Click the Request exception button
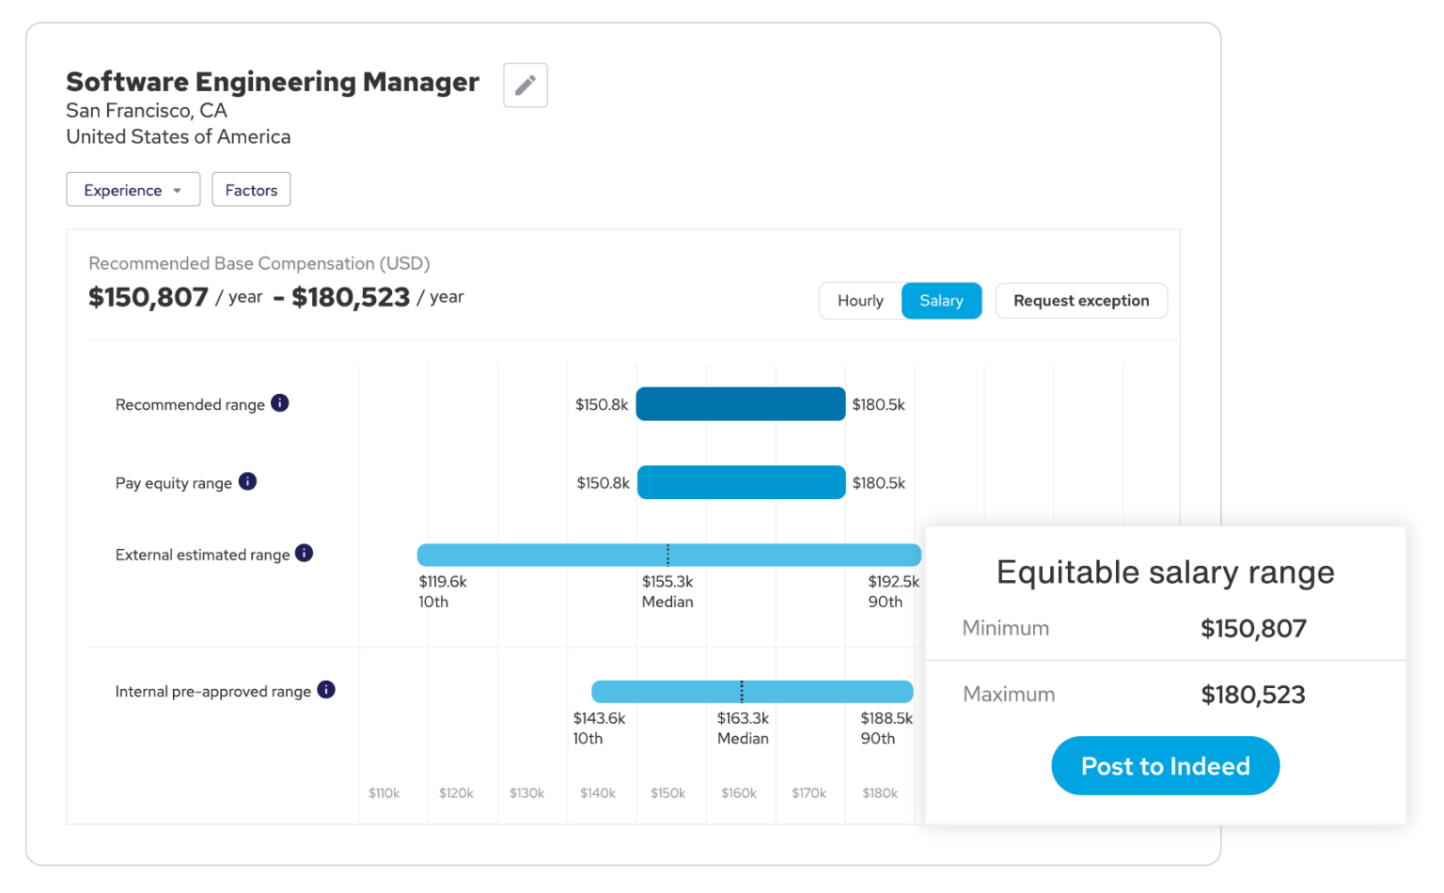The image size is (1444, 893). tap(1081, 301)
